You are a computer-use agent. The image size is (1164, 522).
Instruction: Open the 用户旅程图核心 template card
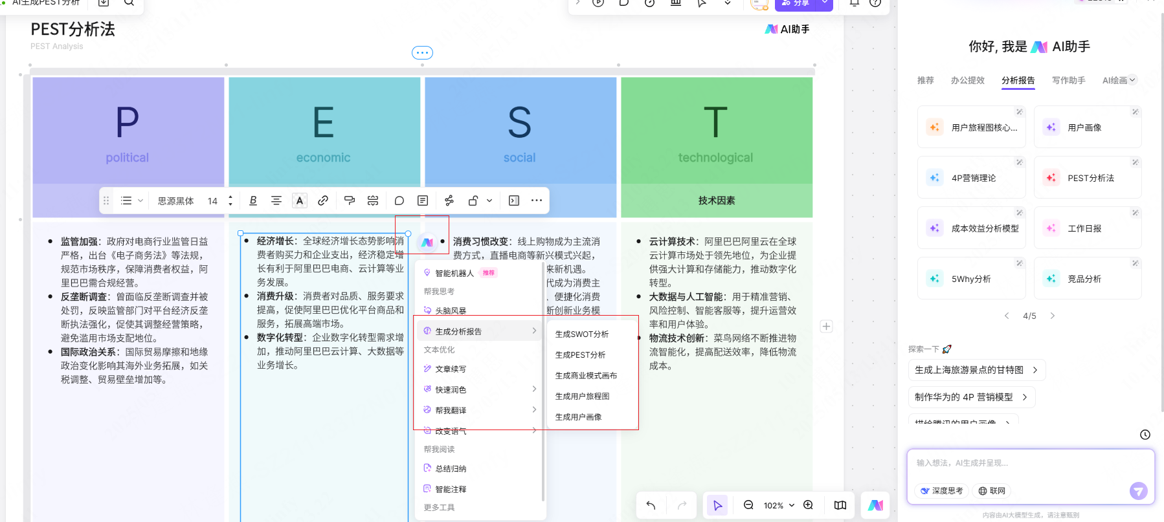point(971,127)
